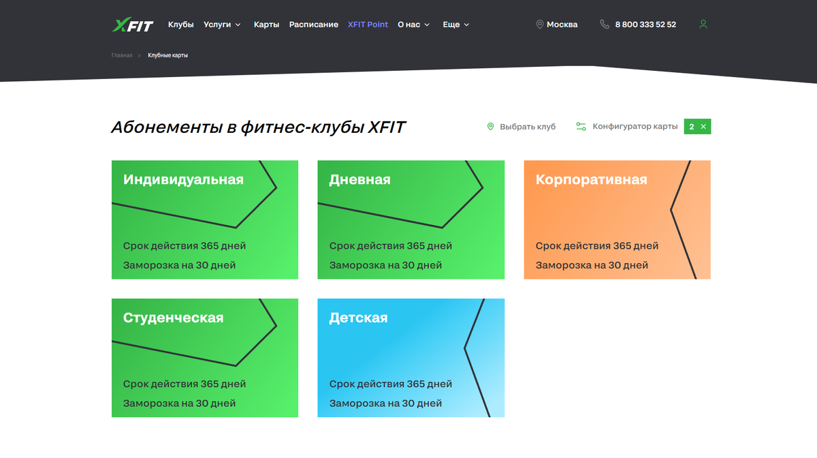Click the page heading Абонементы в фитнес-клубы XFIT
This screenshot has width=817, height=458.
click(x=258, y=127)
